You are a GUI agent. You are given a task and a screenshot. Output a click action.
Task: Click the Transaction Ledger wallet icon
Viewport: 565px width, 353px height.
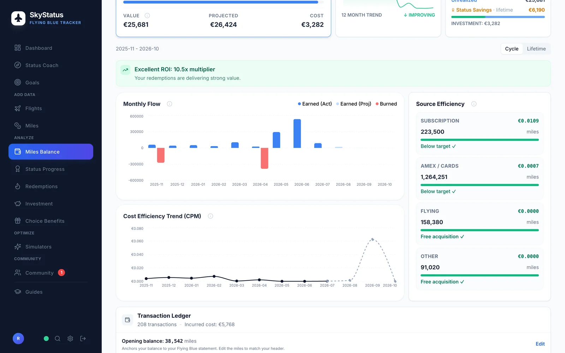[127, 320]
